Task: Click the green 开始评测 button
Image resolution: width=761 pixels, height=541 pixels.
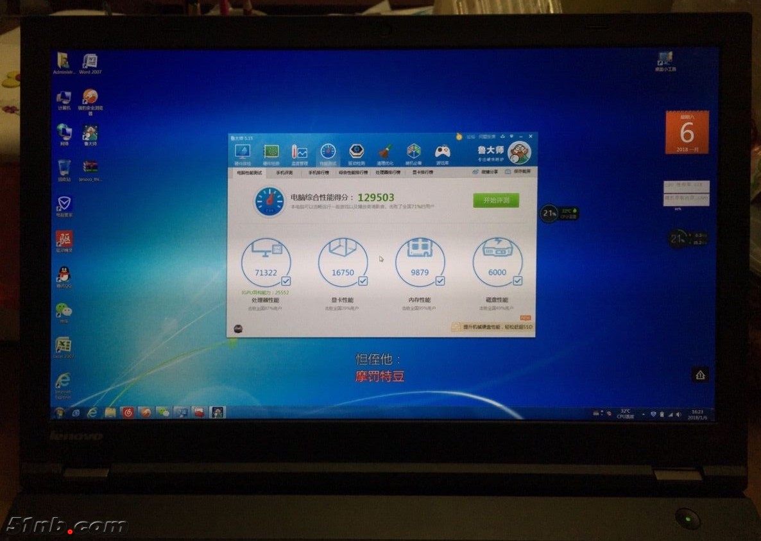Action: click(496, 200)
